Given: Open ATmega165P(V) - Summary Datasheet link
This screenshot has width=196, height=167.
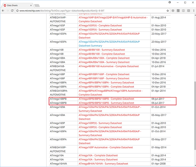Looking at the screenshot, I should (x=100, y=30).
